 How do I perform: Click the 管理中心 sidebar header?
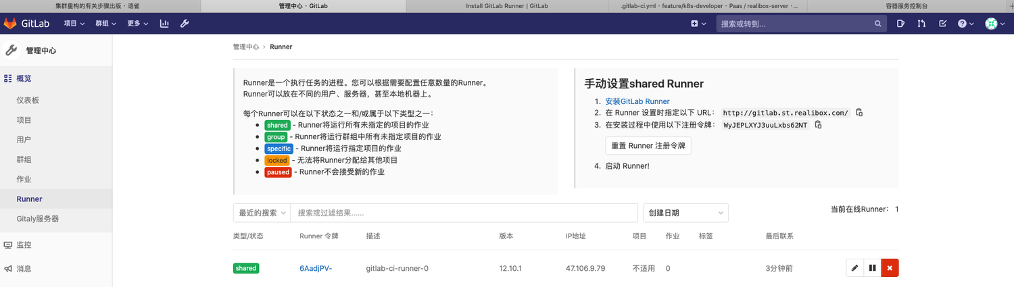(x=41, y=51)
